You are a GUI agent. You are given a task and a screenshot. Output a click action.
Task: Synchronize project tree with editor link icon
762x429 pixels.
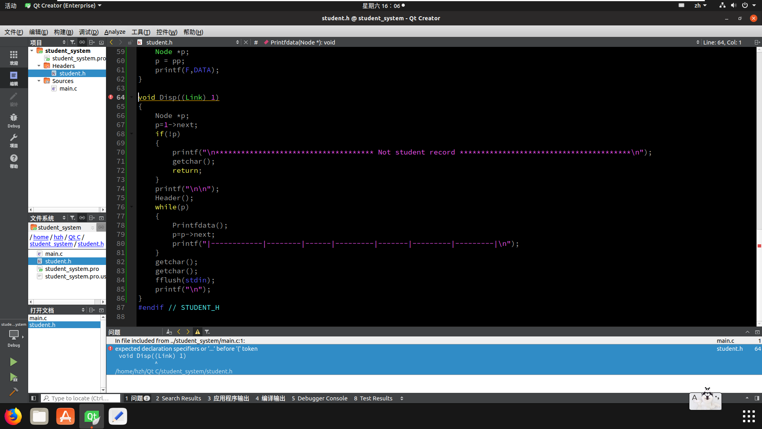point(82,42)
